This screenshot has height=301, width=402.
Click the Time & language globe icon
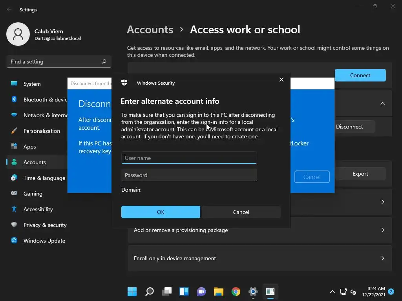14,178
